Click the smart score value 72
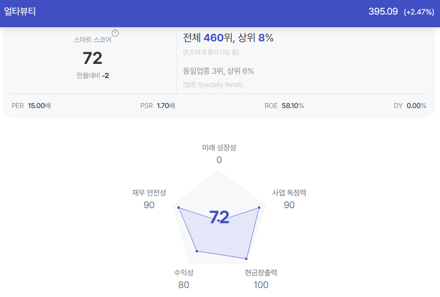Image resolution: width=440 pixels, height=297 pixels. coord(93,58)
